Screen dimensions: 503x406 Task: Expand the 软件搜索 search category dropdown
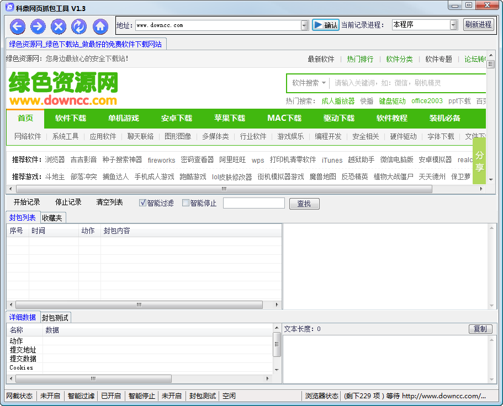325,83
